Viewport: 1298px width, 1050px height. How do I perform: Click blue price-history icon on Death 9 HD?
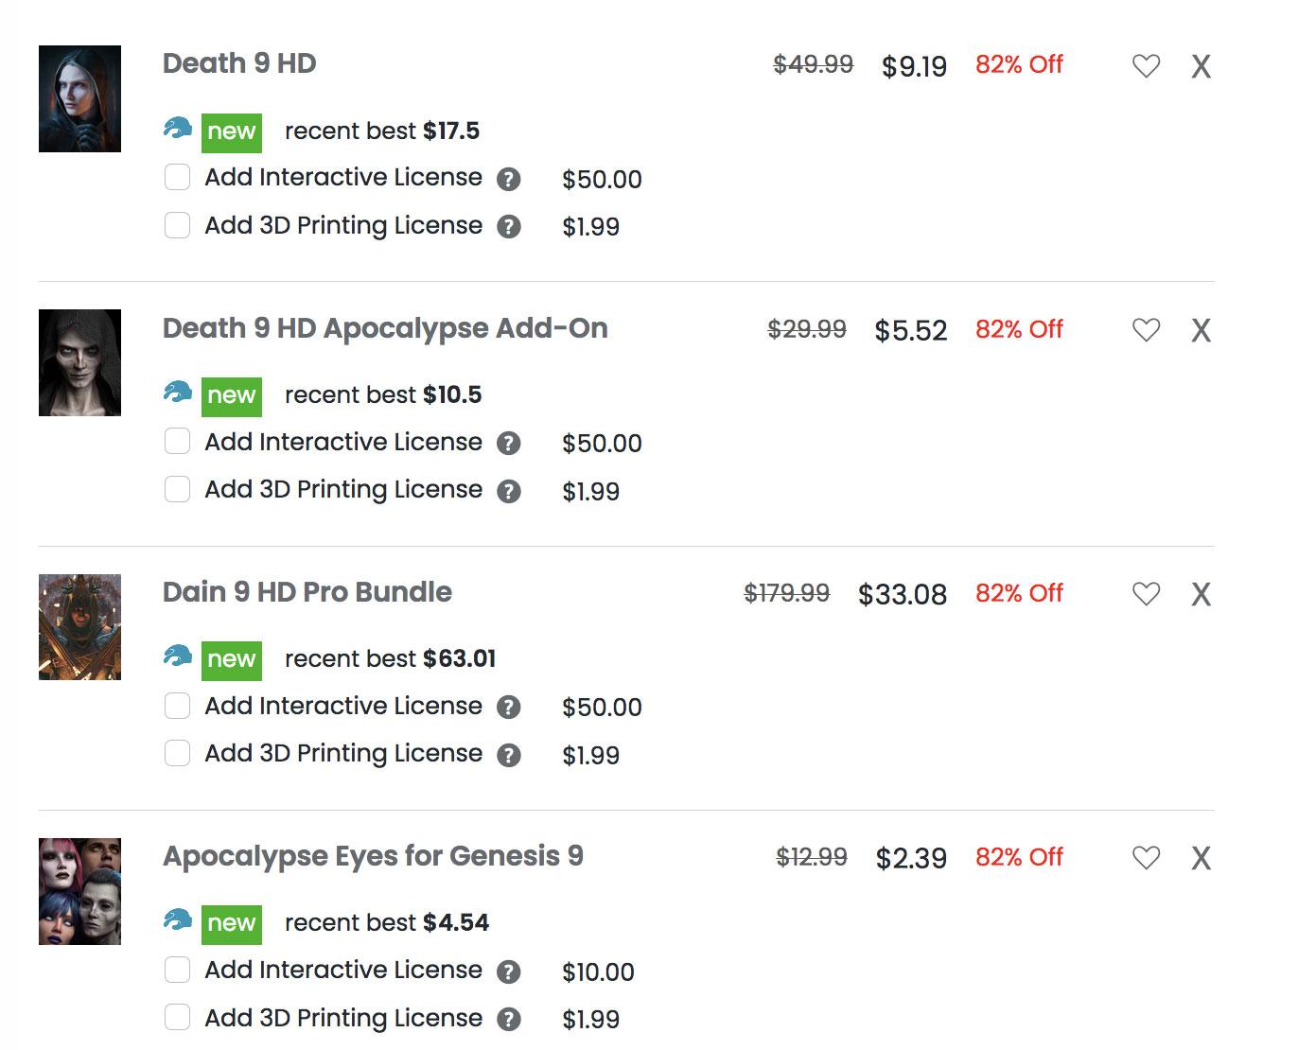177,129
